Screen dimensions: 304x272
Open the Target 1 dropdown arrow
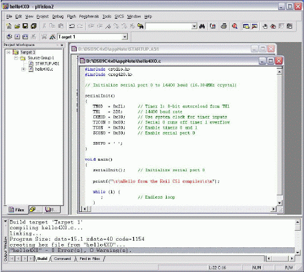125,37
